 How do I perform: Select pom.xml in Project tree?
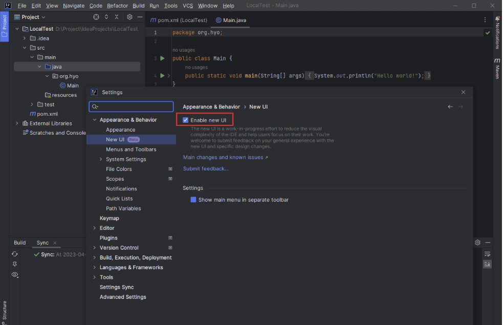[x=44, y=114]
